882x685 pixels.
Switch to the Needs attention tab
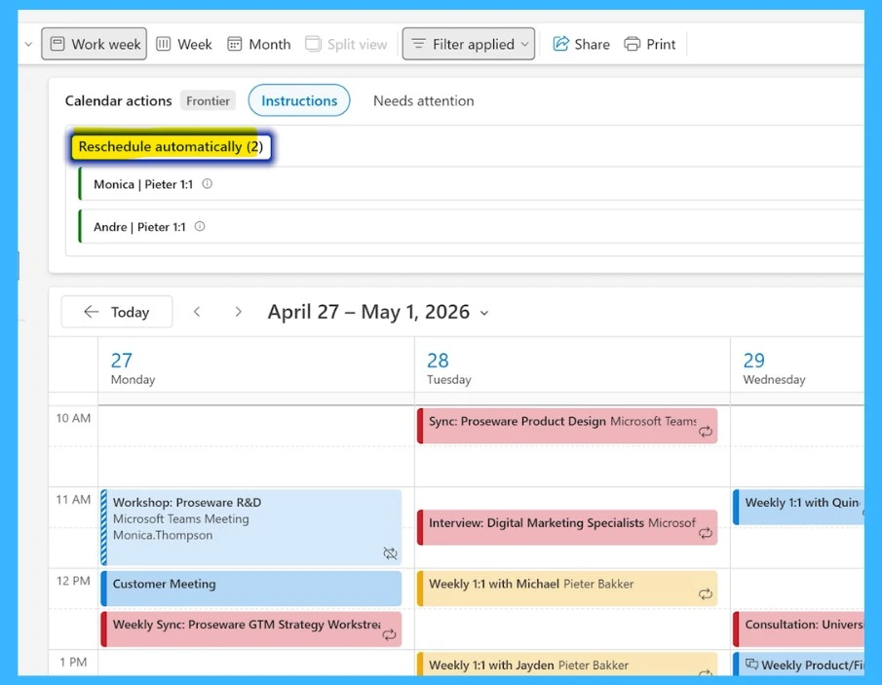click(x=423, y=100)
